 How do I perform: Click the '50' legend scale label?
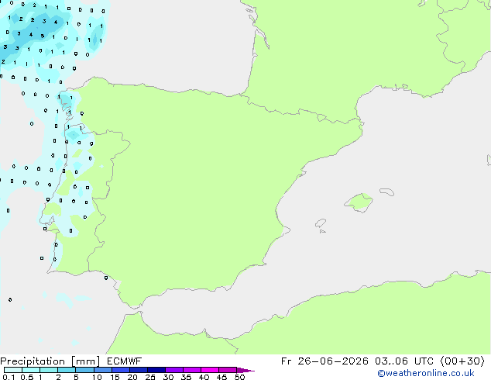[240, 377]
